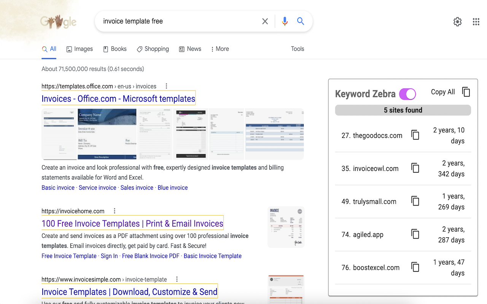The image size is (487, 304).
Task: Copy trulysmall.com domain
Action: (x=415, y=201)
